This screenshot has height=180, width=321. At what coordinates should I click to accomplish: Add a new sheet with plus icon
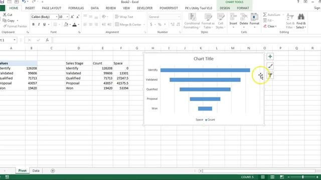click(x=53, y=170)
